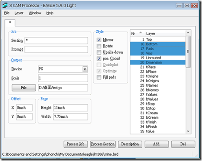Image resolution: width=202 pixels, height=161 pixels.
Task: Sort layers by Nr column header
Action: [137, 34]
